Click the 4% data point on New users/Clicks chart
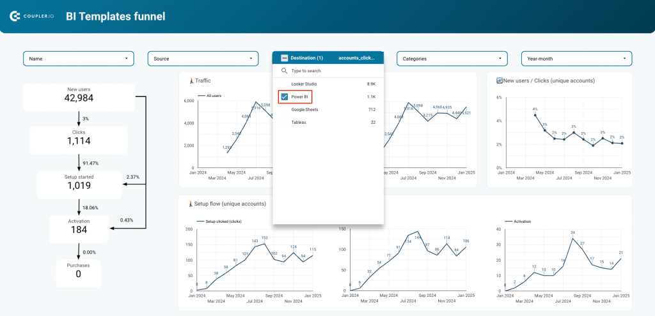Viewport: 655px width, 316px height. tap(535, 115)
